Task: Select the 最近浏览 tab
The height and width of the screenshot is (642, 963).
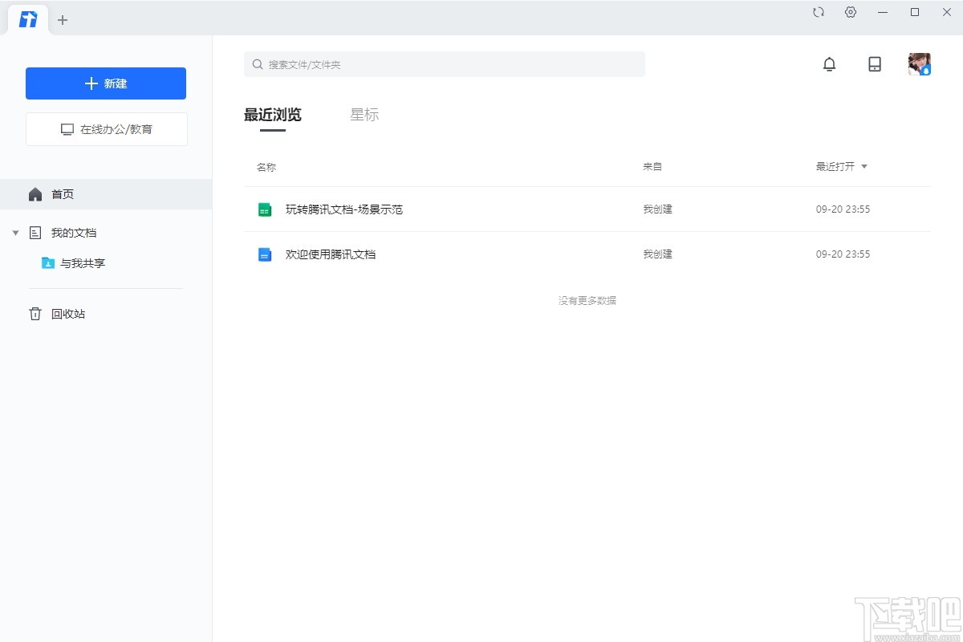Action: [271, 115]
